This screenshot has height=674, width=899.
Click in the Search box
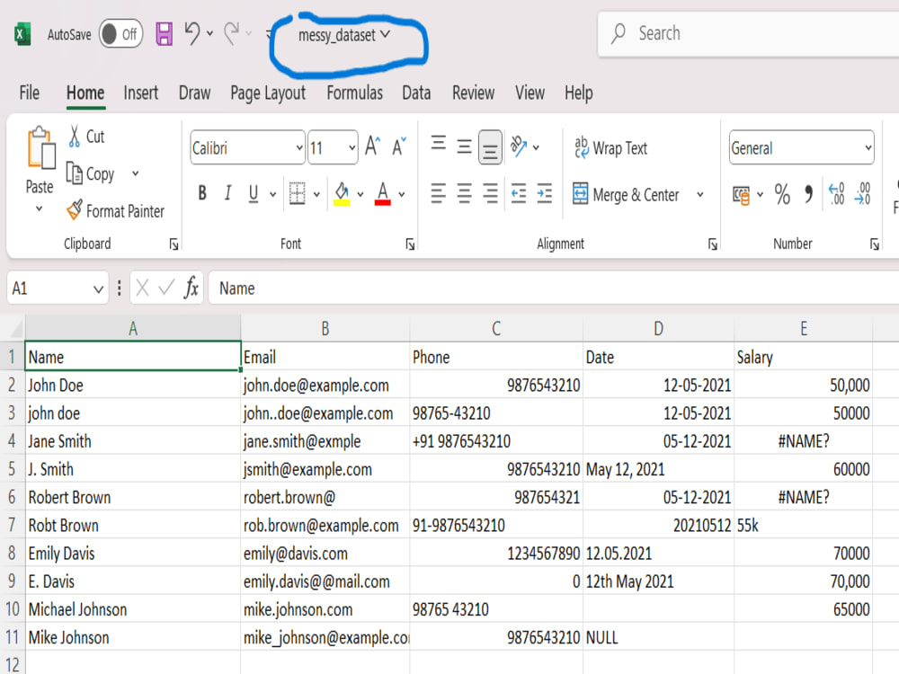coord(748,33)
